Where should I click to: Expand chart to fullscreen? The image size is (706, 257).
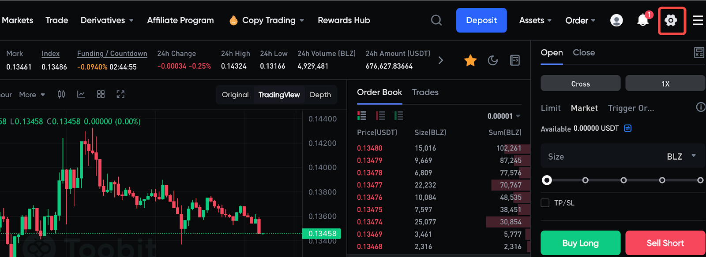pyautogui.click(x=120, y=94)
